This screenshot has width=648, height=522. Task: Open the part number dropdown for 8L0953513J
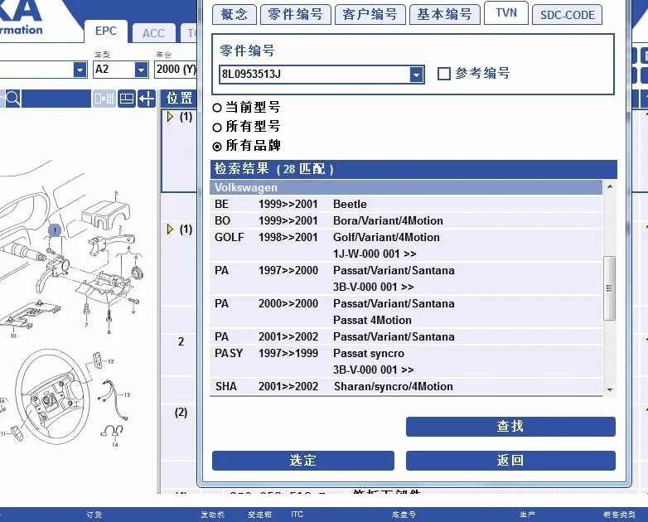click(x=416, y=75)
